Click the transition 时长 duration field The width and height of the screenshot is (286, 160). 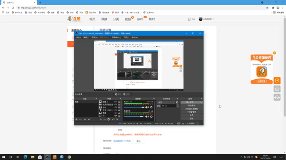(x=168, y=106)
